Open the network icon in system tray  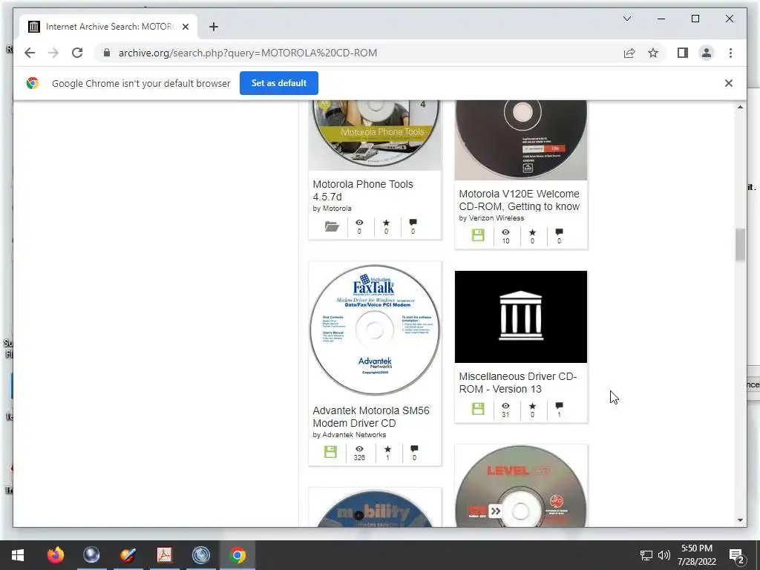[x=646, y=555]
